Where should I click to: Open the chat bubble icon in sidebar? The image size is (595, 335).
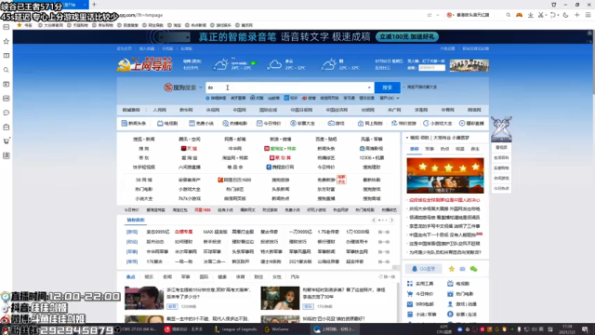point(7,113)
